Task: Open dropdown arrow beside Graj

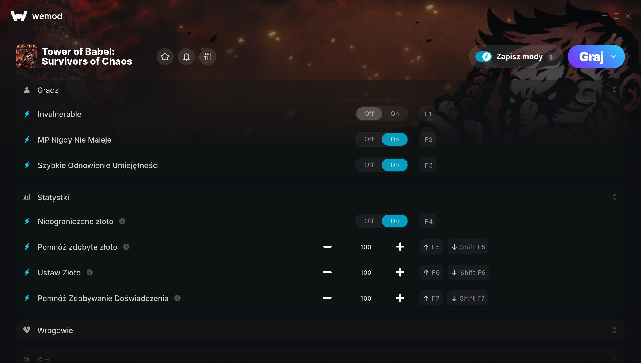Action: [x=613, y=57]
